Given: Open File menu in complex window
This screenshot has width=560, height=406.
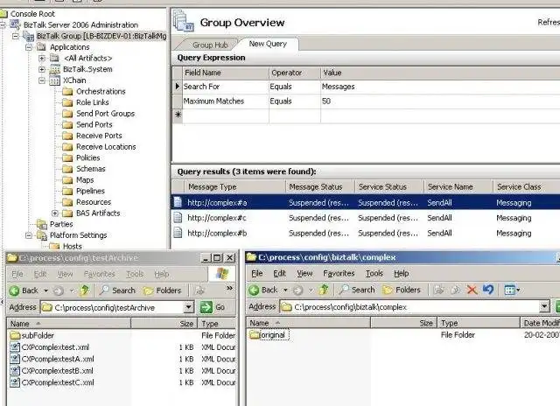Looking at the screenshot, I should [x=256, y=274].
